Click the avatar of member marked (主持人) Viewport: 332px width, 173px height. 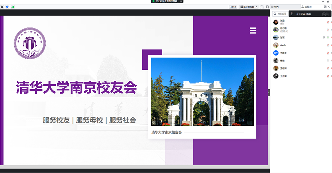[276, 30]
